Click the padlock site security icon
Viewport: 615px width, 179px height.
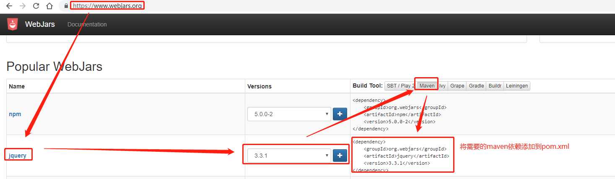point(66,6)
